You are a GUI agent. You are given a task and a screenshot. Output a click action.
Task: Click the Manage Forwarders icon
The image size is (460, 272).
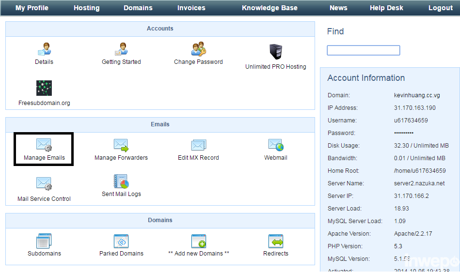pos(121,145)
